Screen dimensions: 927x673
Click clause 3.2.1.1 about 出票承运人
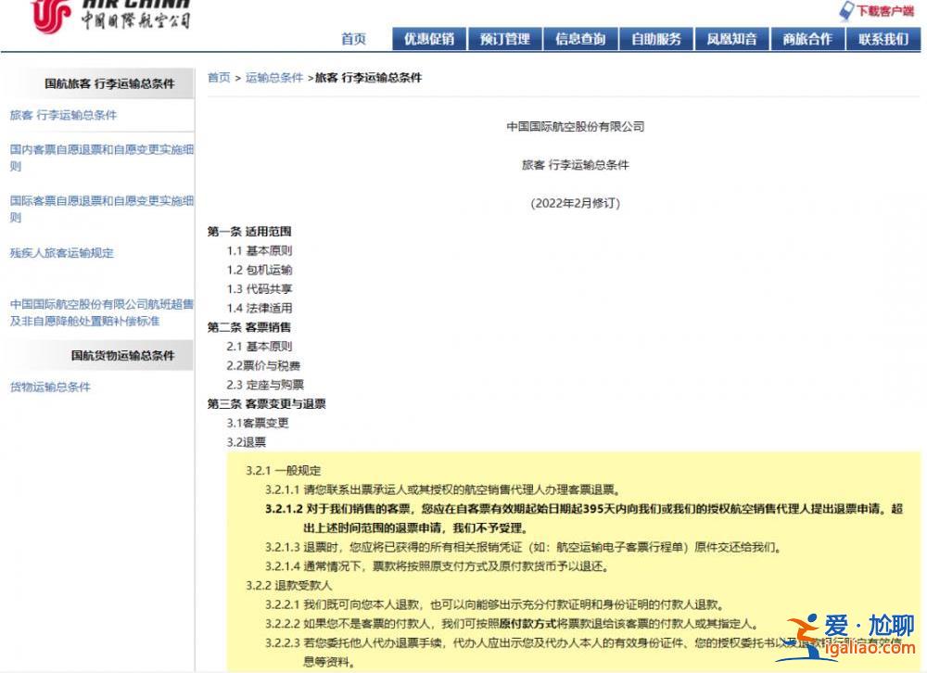coord(443,489)
